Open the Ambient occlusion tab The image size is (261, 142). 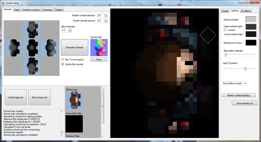(x=31, y=10)
